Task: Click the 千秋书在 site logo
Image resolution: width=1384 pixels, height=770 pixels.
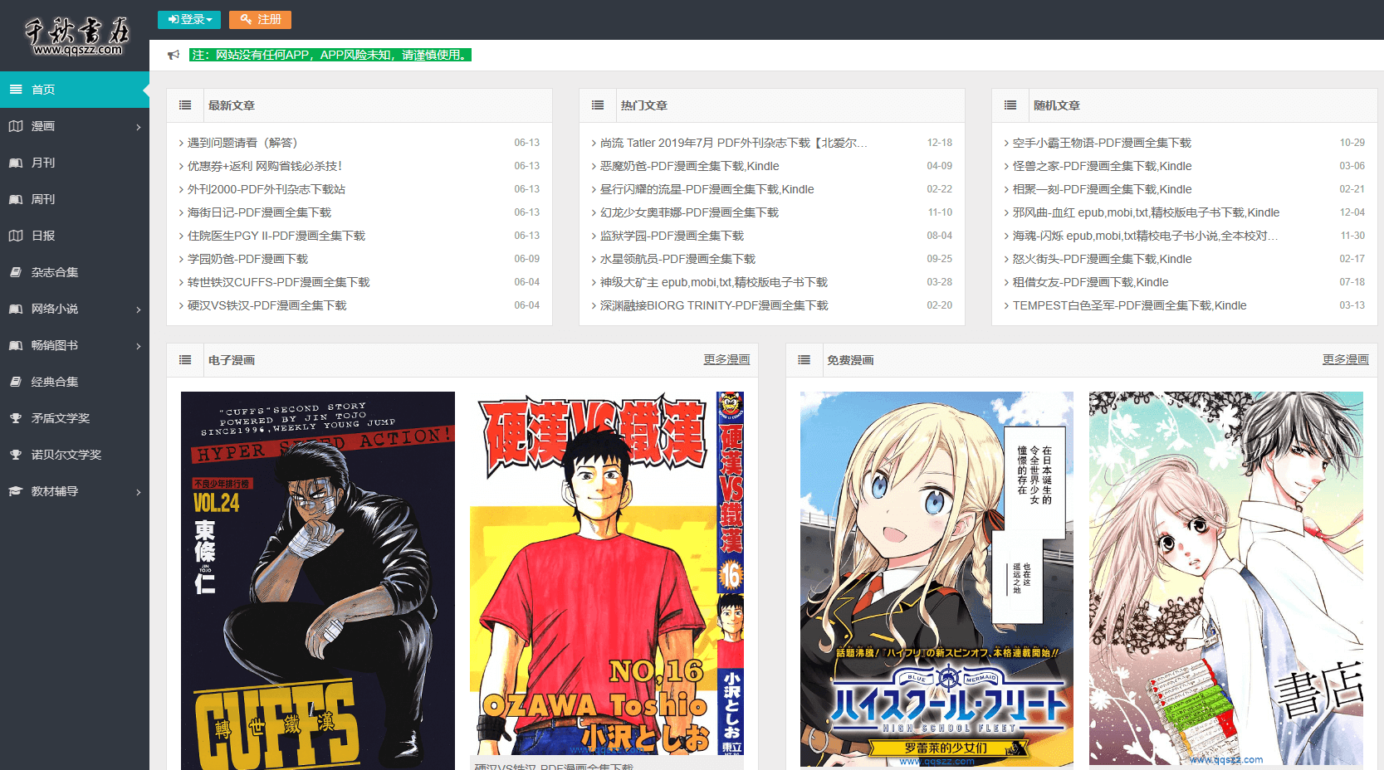Action: (x=76, y=37)
